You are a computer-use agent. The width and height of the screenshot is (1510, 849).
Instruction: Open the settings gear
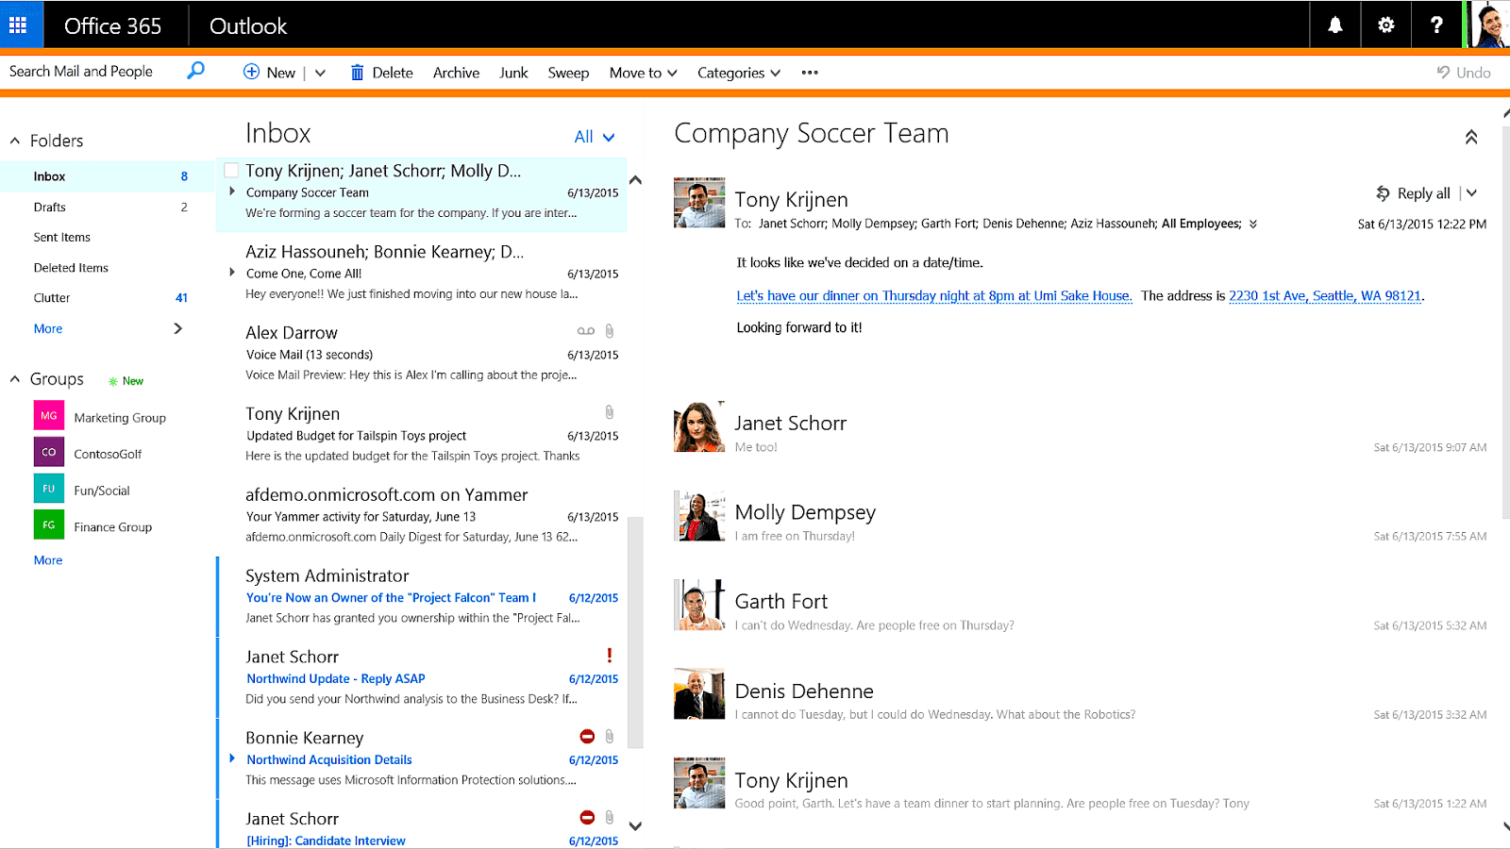tap(1385, 25)
